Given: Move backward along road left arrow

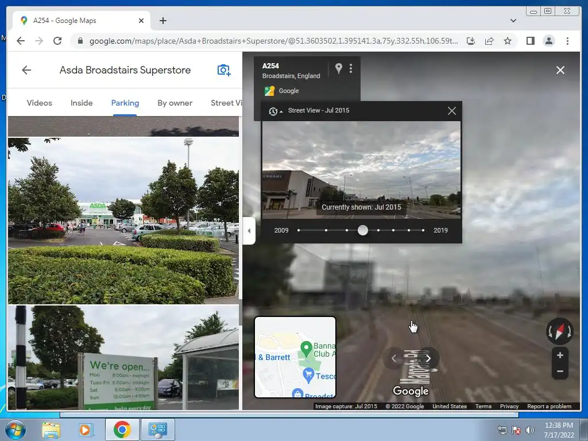Looking at the screenshot, I should (394, 358).
